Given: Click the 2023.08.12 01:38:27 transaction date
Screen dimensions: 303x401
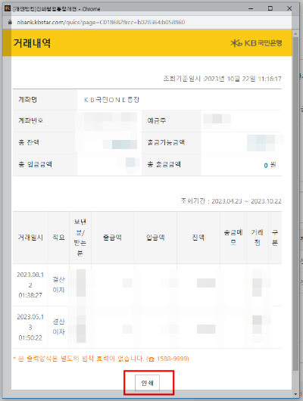Looking at the screenshot, I should pos(30,285).
